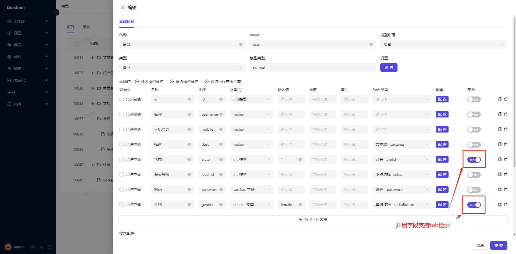Delete the gender field row

(x=506, y=205)
